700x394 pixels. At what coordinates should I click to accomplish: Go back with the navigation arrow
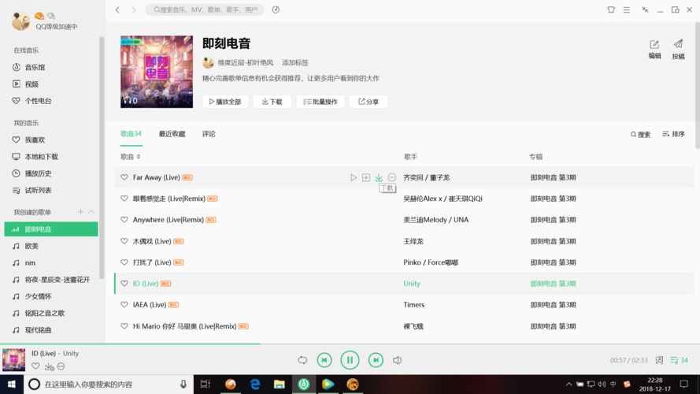[117, 9]
